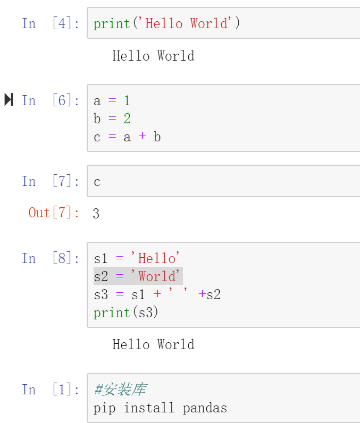The height and width of the screenshot is (423, 360).
Task: Place cursor on the 'a = 1' line
Action: [x=112, y=101]
